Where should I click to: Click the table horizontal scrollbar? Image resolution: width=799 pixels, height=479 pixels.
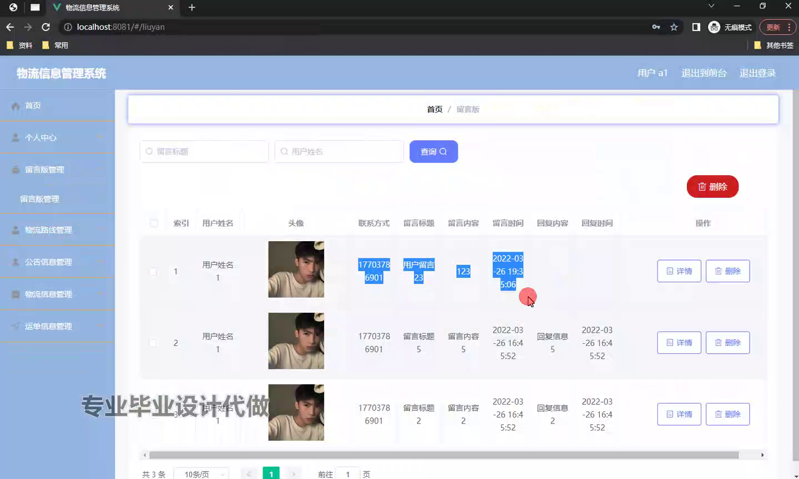coord(444,455)
